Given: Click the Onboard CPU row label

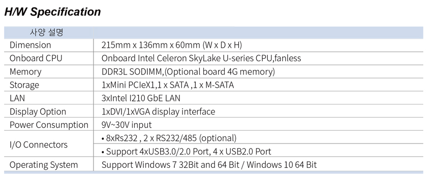Looking at the screenshot, I should pyautogui.click(x=36, y=58).
